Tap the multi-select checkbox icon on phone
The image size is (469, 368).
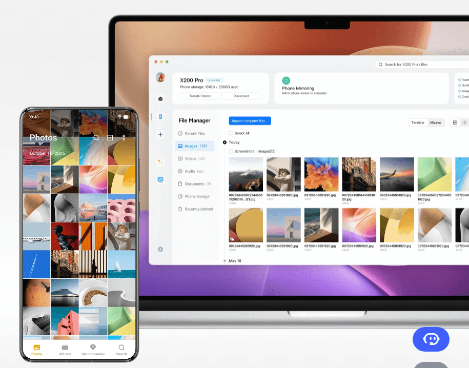coord(110,138)
